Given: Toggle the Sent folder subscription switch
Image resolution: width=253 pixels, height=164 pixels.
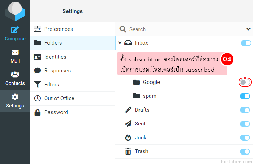Looking at the screenshot, I should 245,124.
